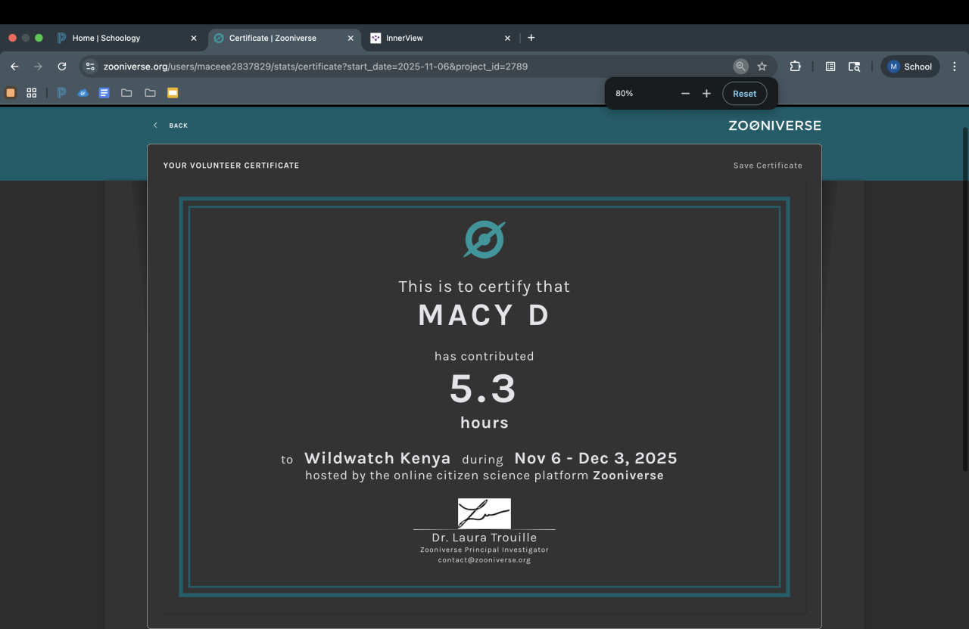969x629 pixels.
Task: Click the "This is to certify that" line
Action: pos(484,287)
